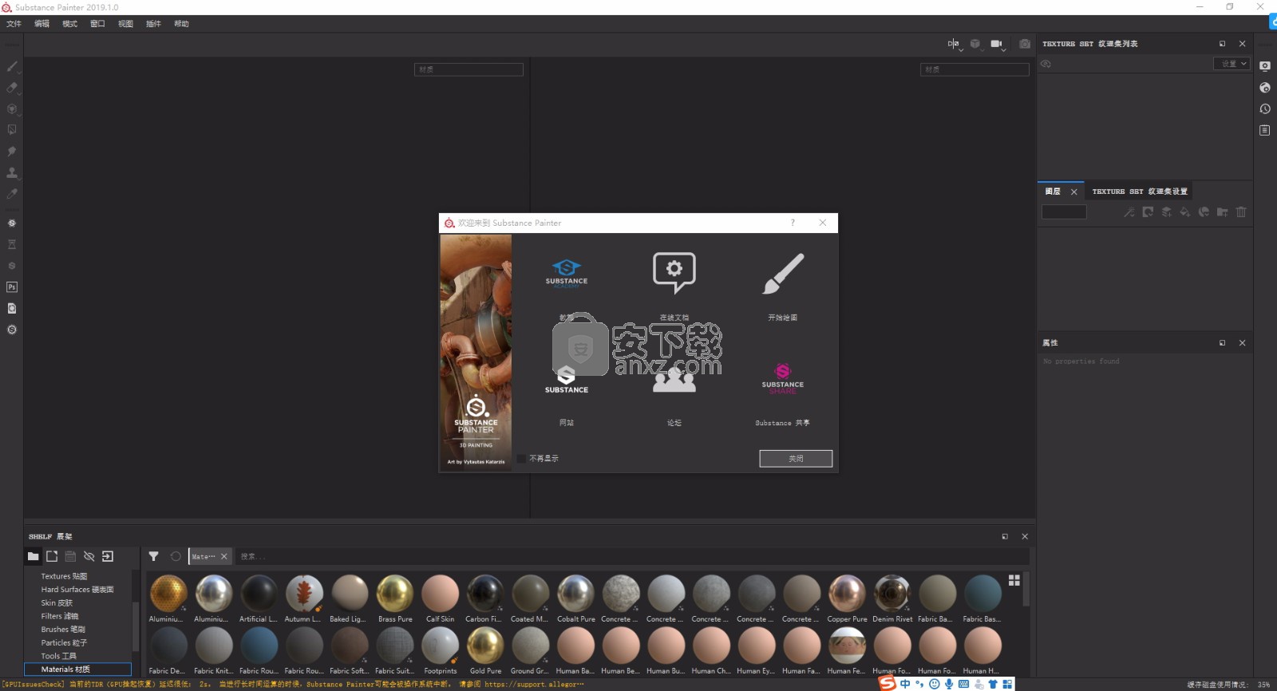
Task: Select the Paint brush tool
Action: pyautogui.click(x=12, y=67)
